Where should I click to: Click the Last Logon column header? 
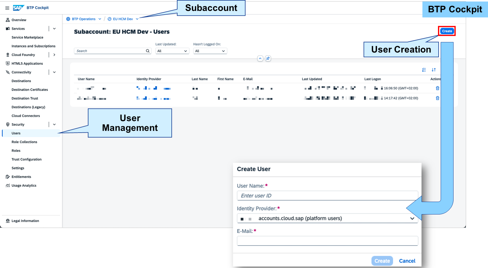372,79
